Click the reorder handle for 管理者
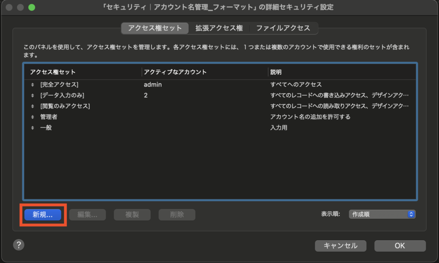The image size is (439, 263). 33,117
